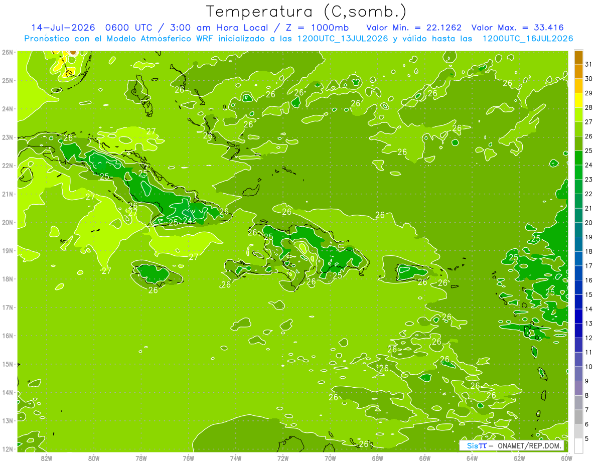Click the "12N" latitude label
Image resolution: width=602 pixels, height=465 pixels.
(8, 449)
